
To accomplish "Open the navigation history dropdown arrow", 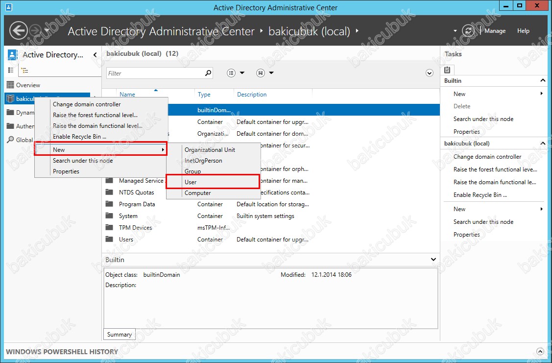I will pyautogui.click(x=47, y=31).
